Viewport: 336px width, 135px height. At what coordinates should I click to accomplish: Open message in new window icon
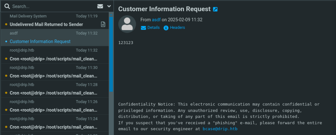[215, 9]
